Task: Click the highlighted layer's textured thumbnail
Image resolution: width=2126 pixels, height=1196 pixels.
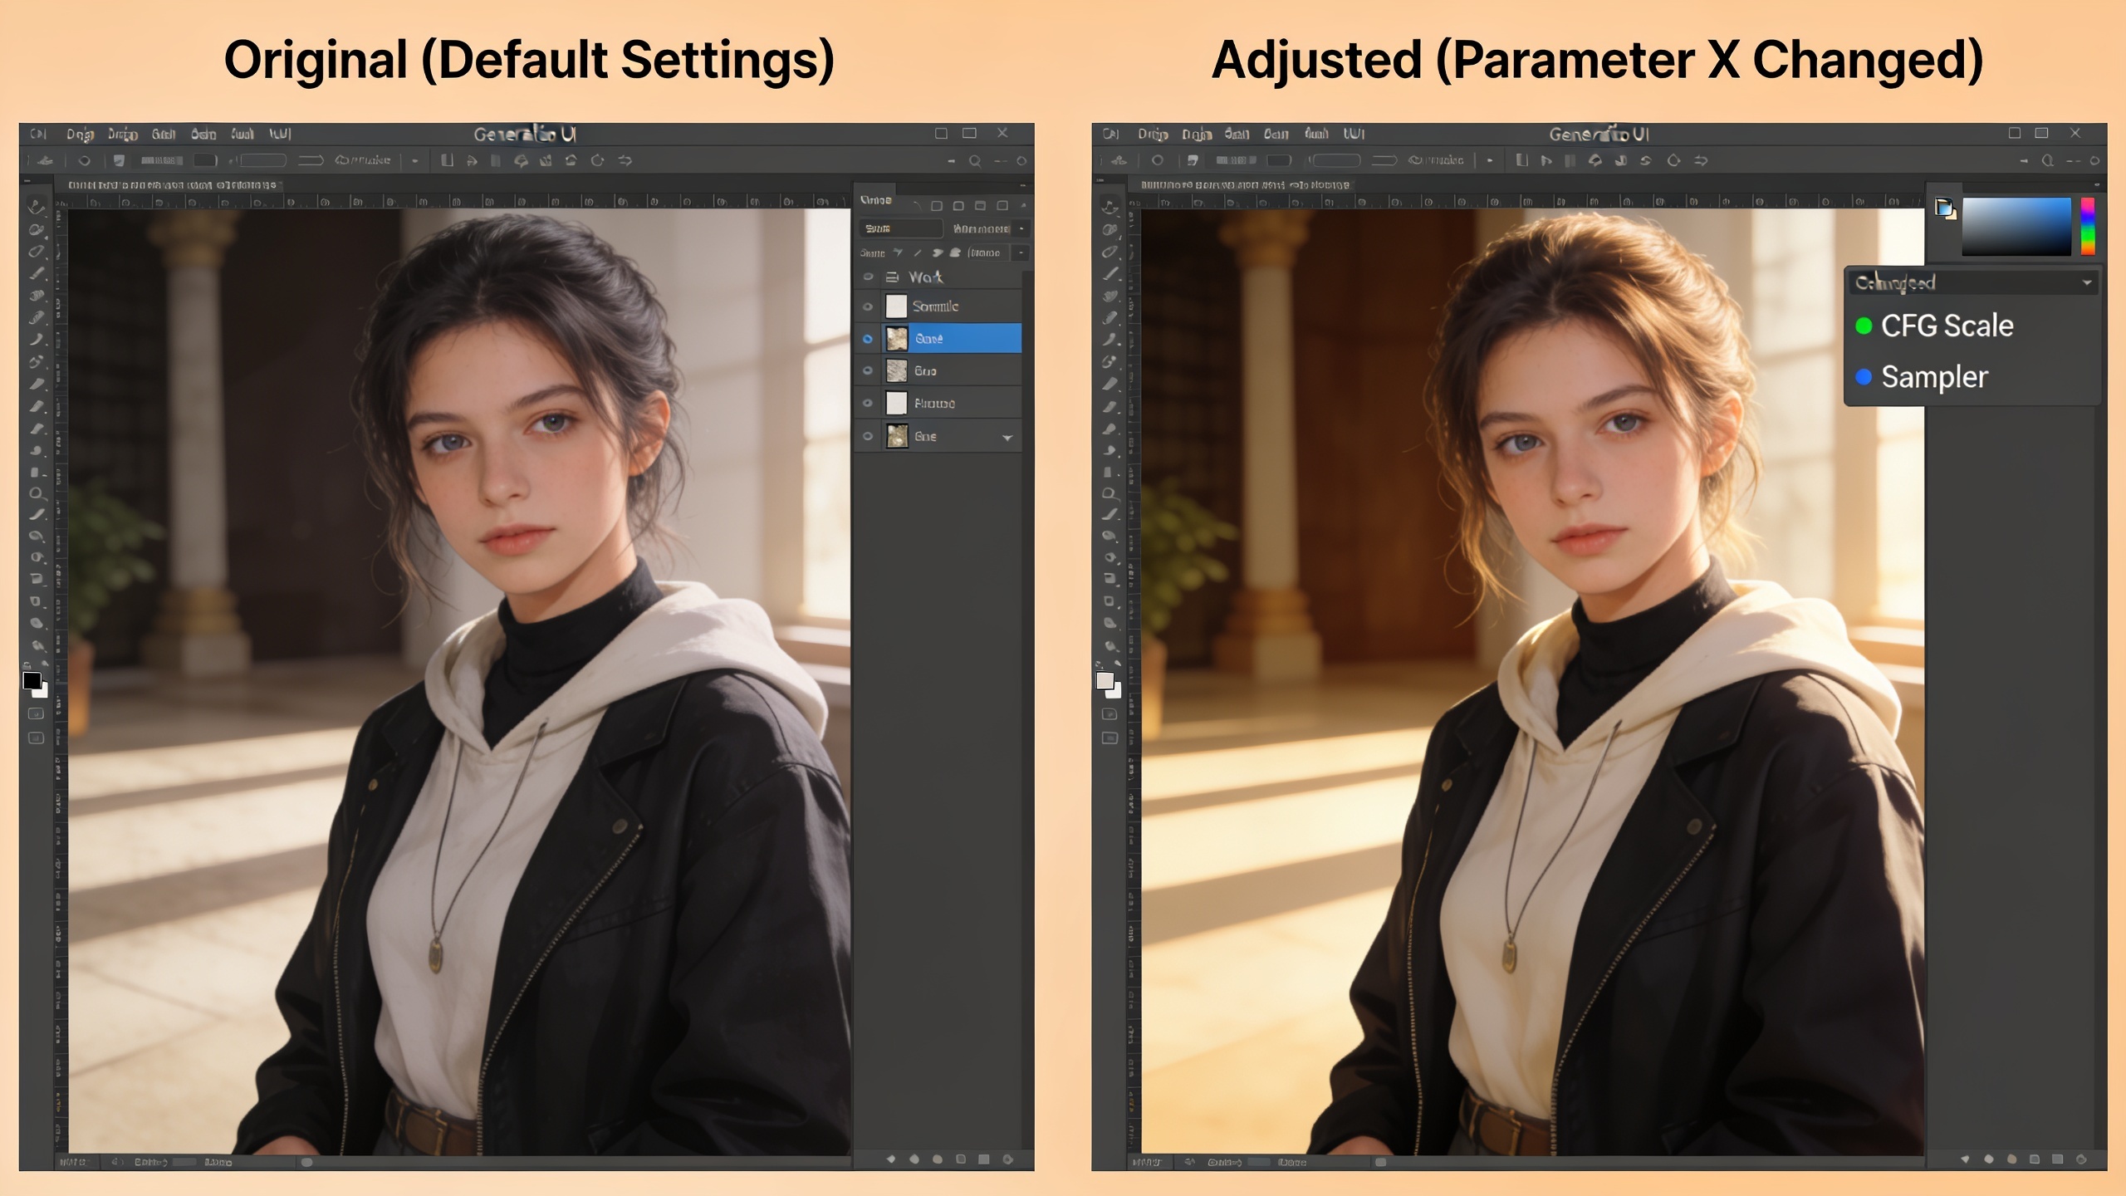Action: click(896, 339)
